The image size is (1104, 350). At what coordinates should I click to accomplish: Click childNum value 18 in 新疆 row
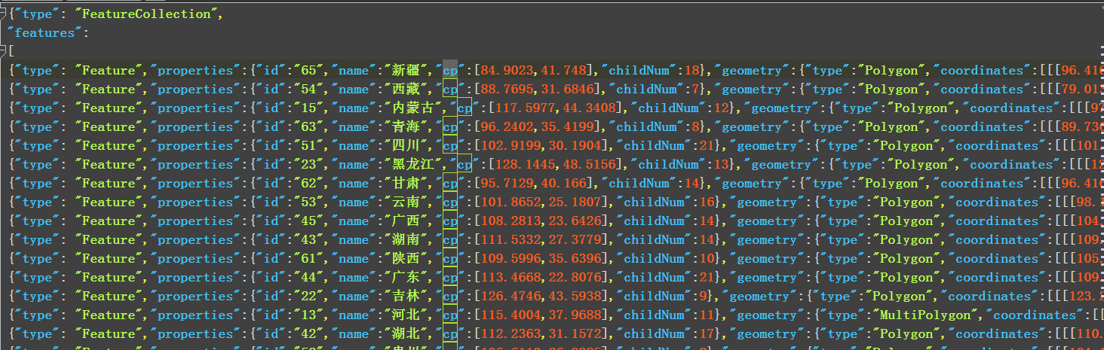[692, 70]
